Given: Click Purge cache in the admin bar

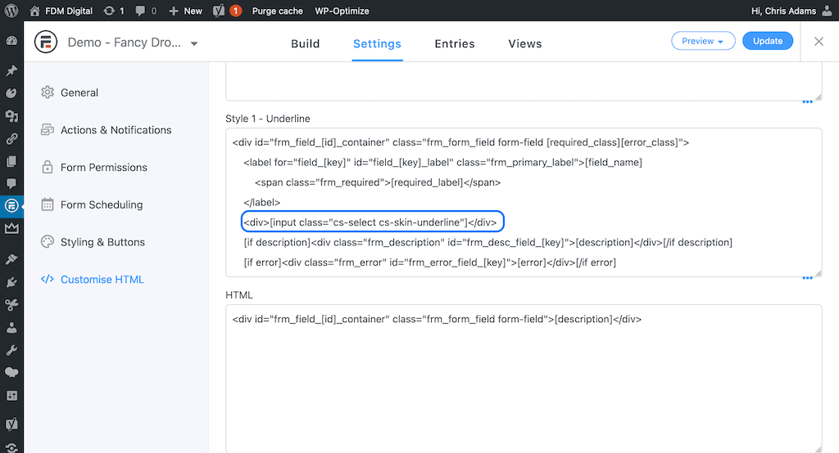Looking at the screenshot, I should coord(277,11).
